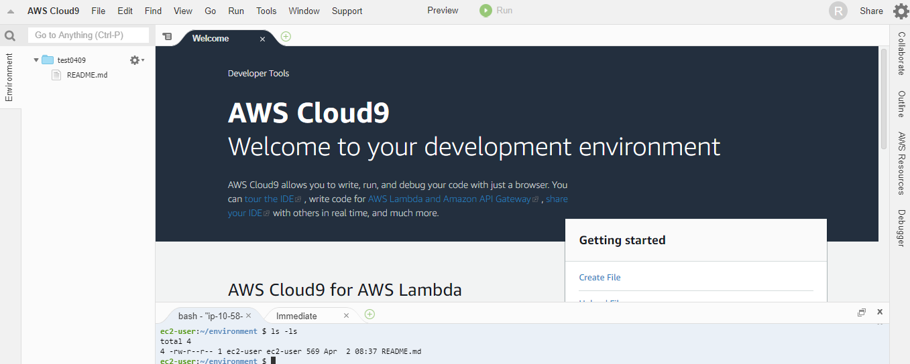Switch to the Immediate tab
This screenshot has height=364, width=910.
[296, 316]
